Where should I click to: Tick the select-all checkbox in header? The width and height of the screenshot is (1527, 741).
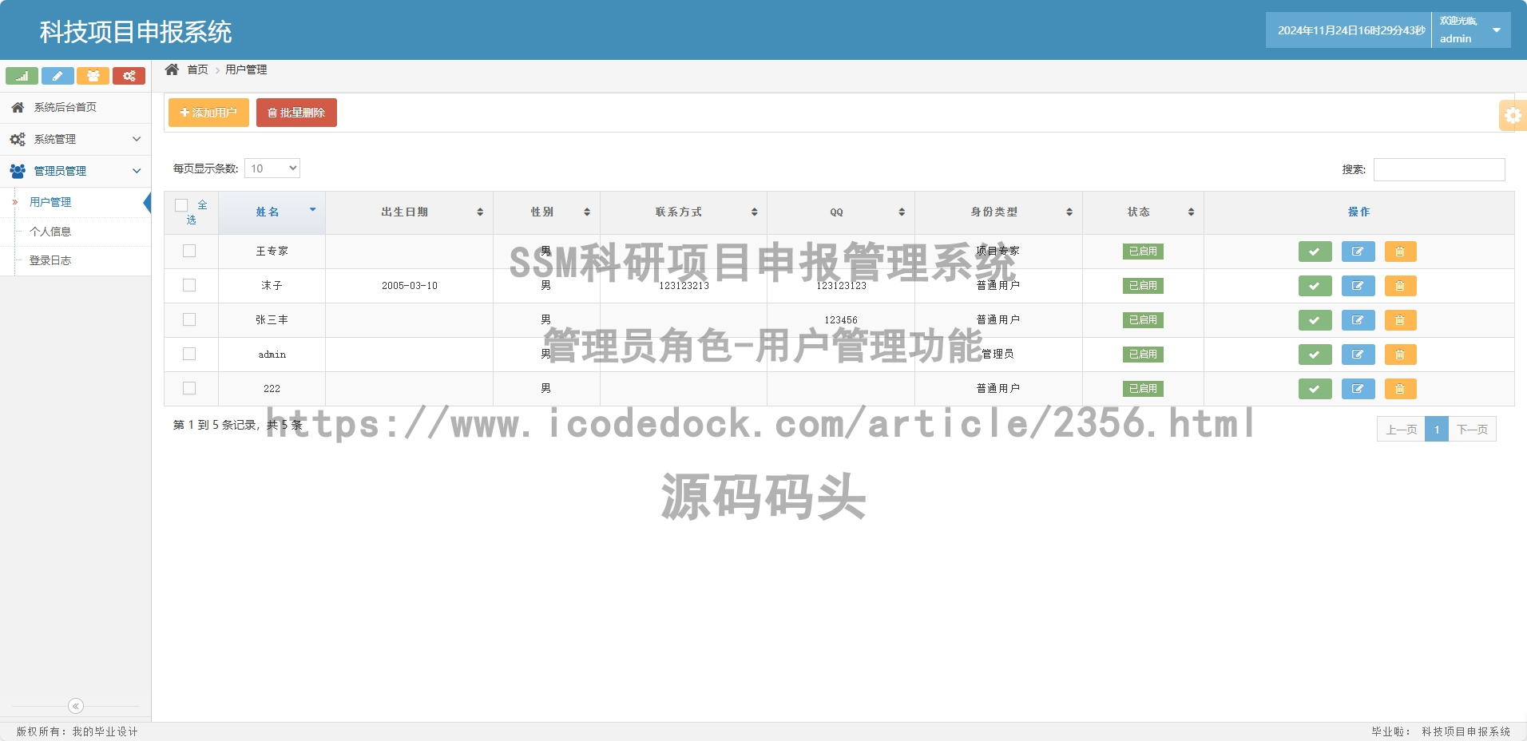tap(181, 205)
